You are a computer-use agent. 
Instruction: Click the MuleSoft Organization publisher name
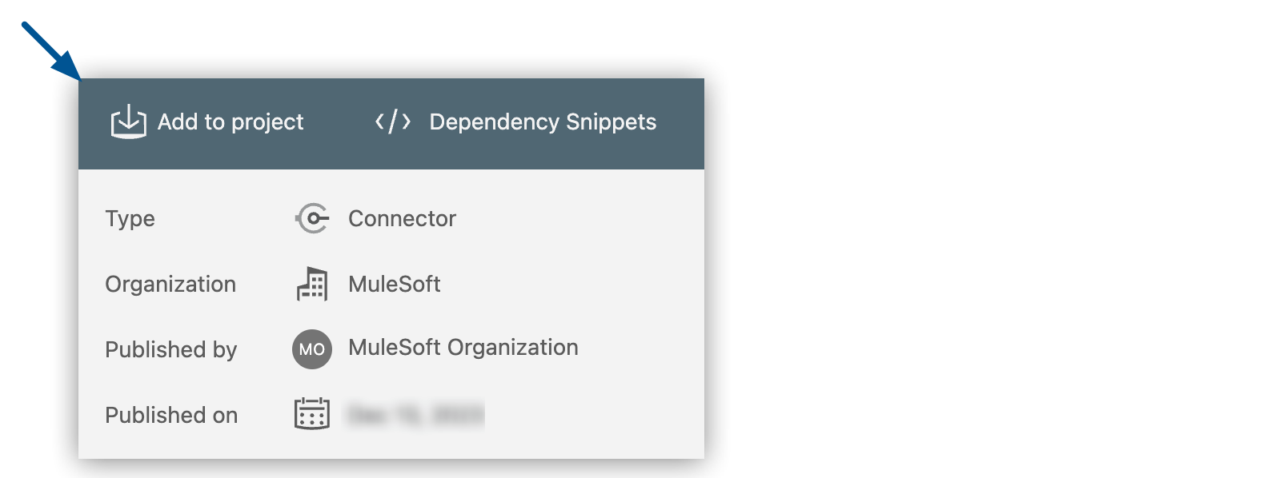(464, 347)
